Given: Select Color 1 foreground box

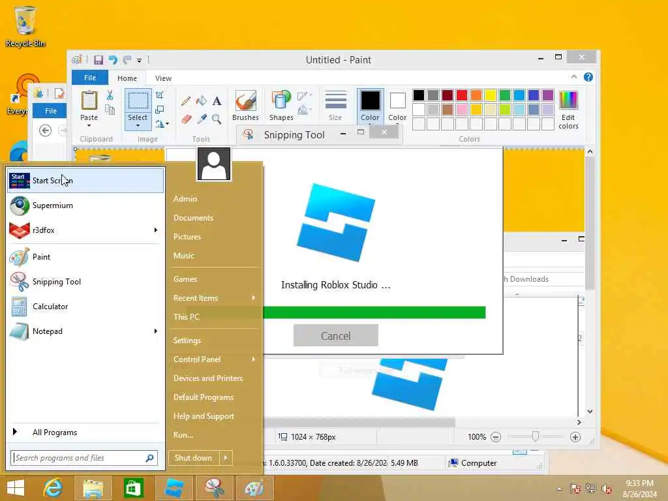Looking at the screenshot, I should [371, 106].
